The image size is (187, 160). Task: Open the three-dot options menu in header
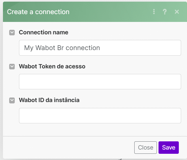click(154, 12)
